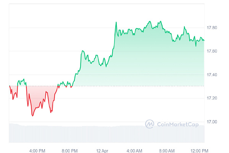229x153 pixels.
Task: Click the 17.40 price axis label
Action: 212,75
